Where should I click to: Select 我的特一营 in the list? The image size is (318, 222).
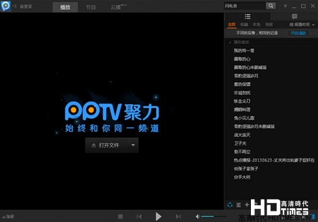(244, 50)
